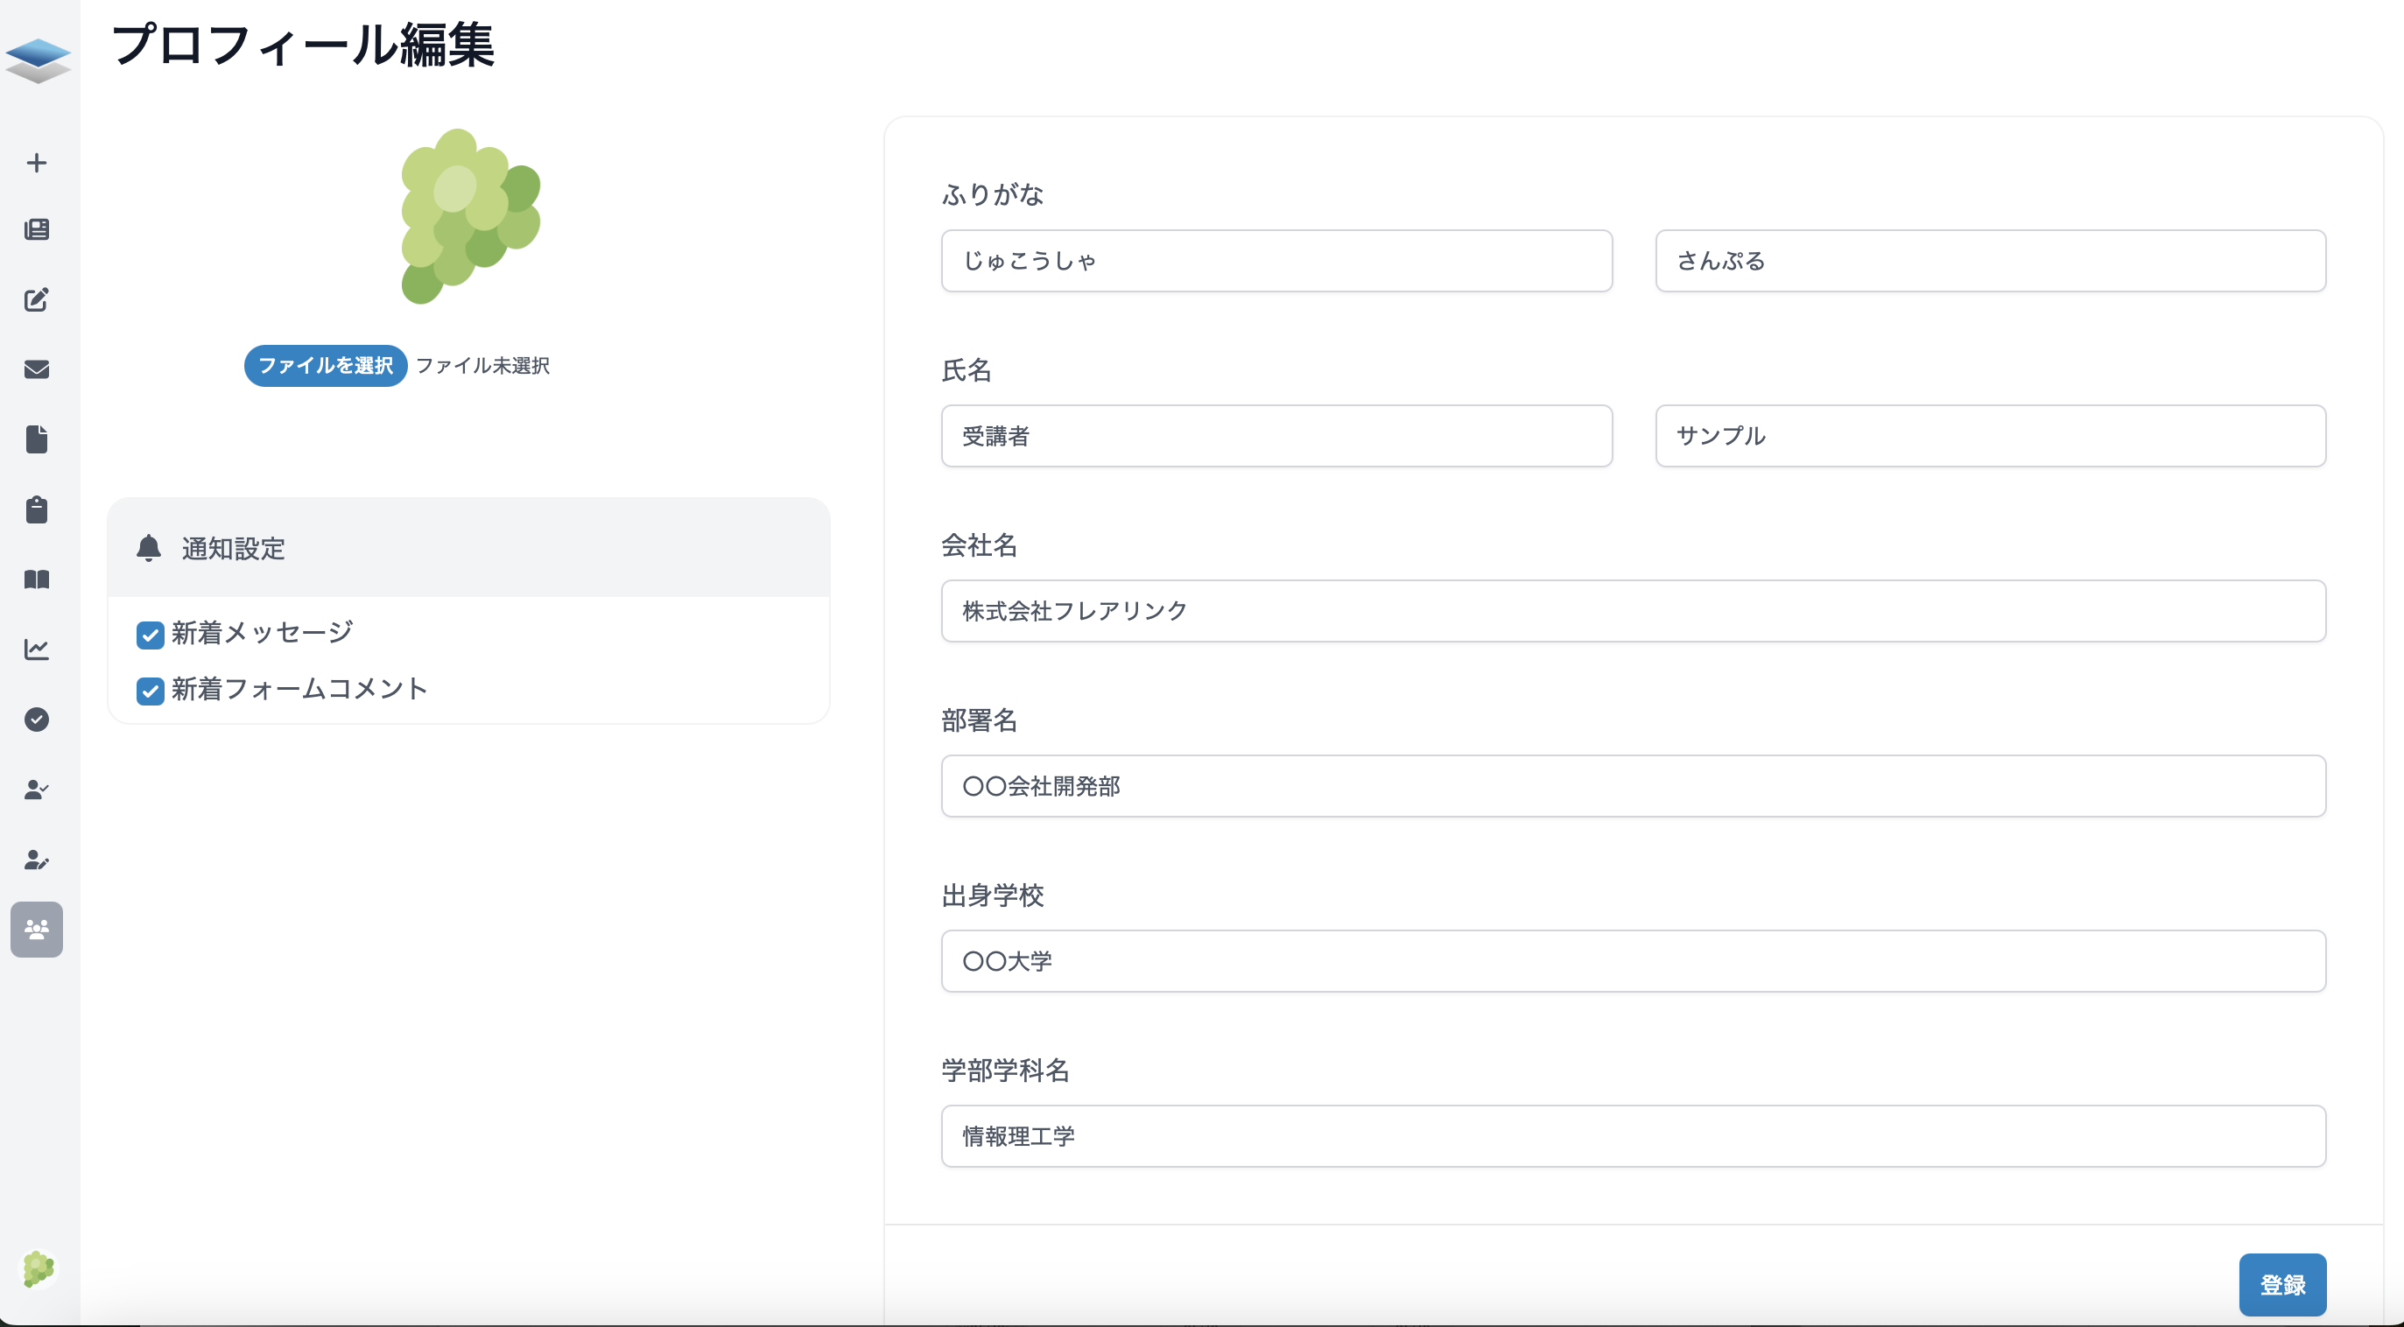The image size is (2404, 1327).
Task: Open the documents file icon in sidebar
Action: coord(37,439)
